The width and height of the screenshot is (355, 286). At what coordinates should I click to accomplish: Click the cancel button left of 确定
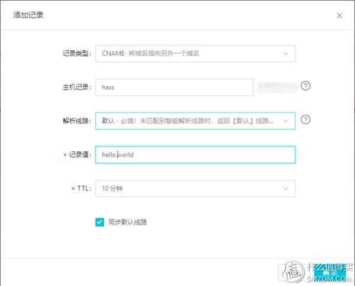coord(294,272)
